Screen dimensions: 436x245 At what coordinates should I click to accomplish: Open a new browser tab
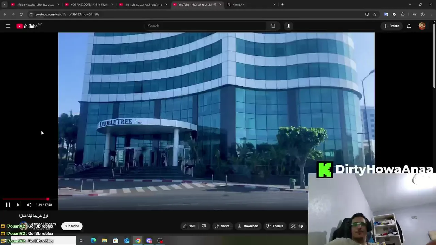point(282,5)
